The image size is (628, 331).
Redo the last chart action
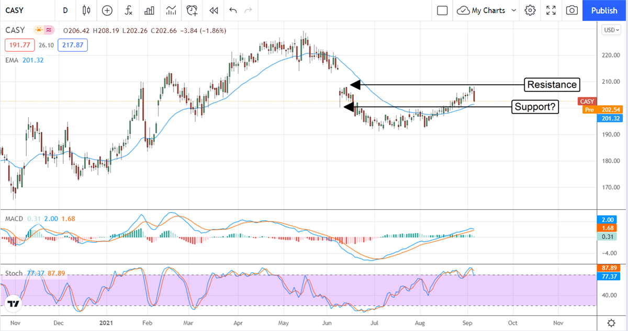[x=248, y=10]
